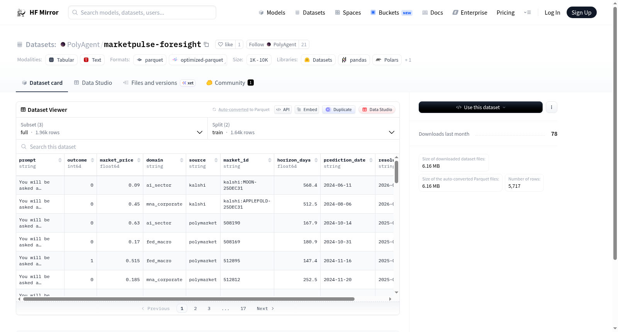Expand the Split train dropdown

(x=304, y=128)
